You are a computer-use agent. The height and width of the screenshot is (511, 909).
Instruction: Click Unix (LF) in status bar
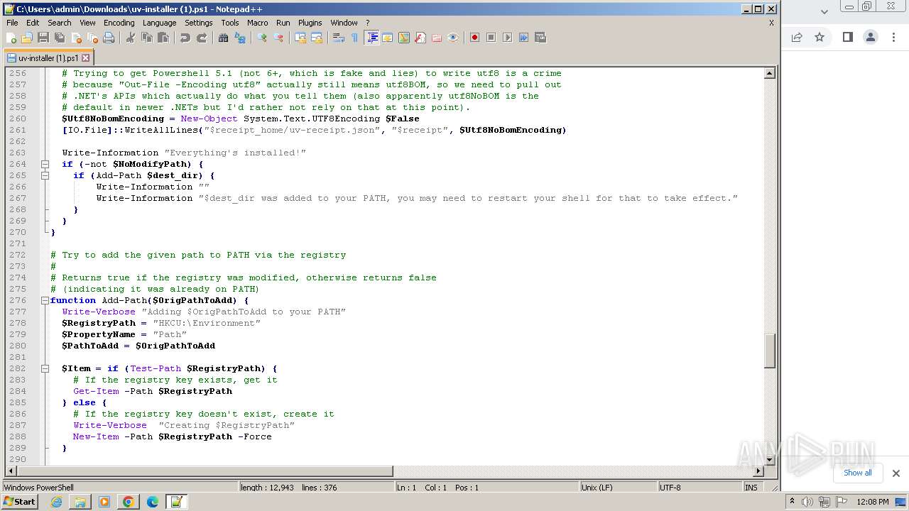(617, 488)
